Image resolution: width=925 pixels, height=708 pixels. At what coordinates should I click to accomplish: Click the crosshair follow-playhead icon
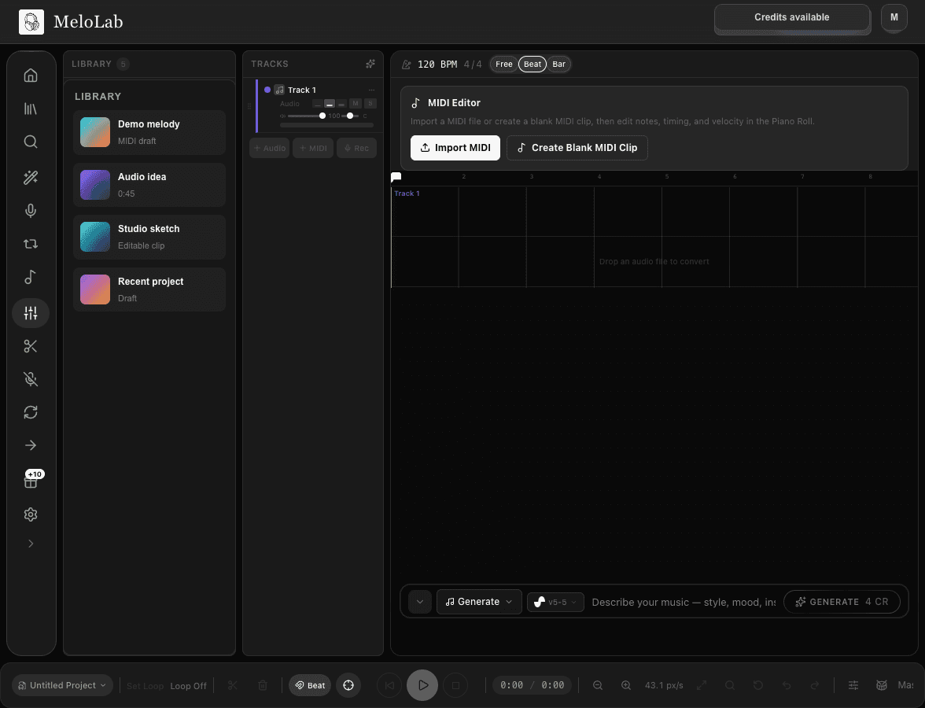(x=348, y=685)
